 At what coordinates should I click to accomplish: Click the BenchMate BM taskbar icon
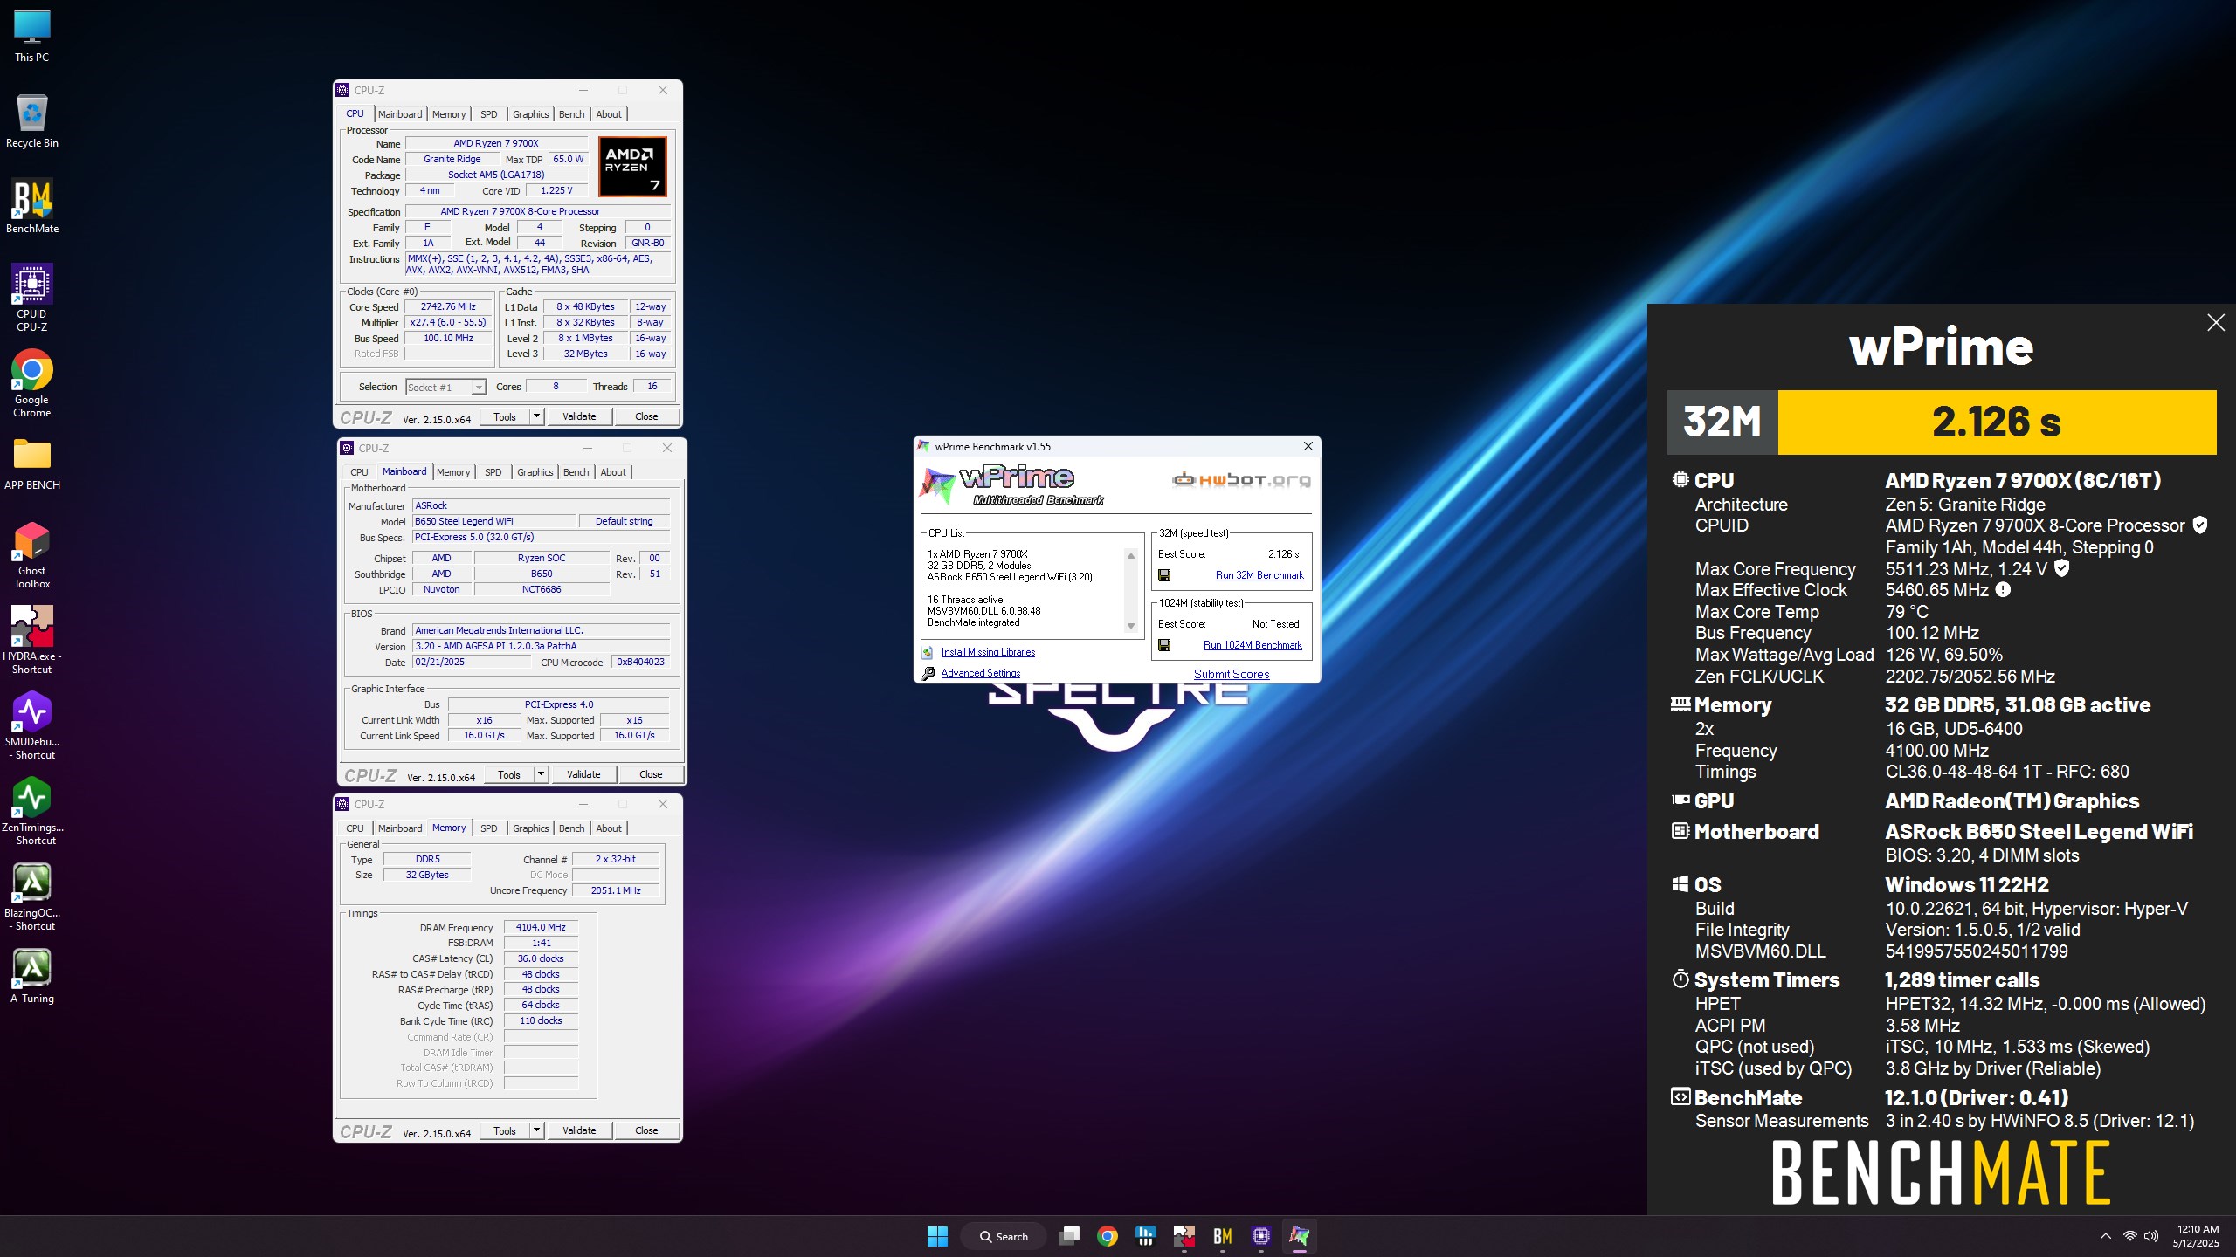coord(1222,1236)
